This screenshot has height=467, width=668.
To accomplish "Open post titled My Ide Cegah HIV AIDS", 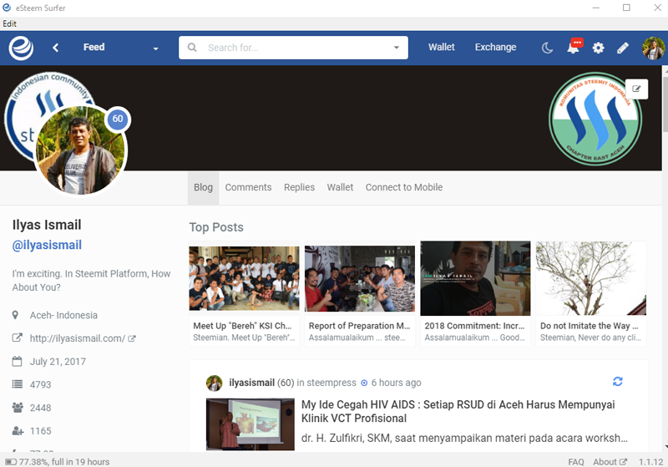I will pos(458,411).
